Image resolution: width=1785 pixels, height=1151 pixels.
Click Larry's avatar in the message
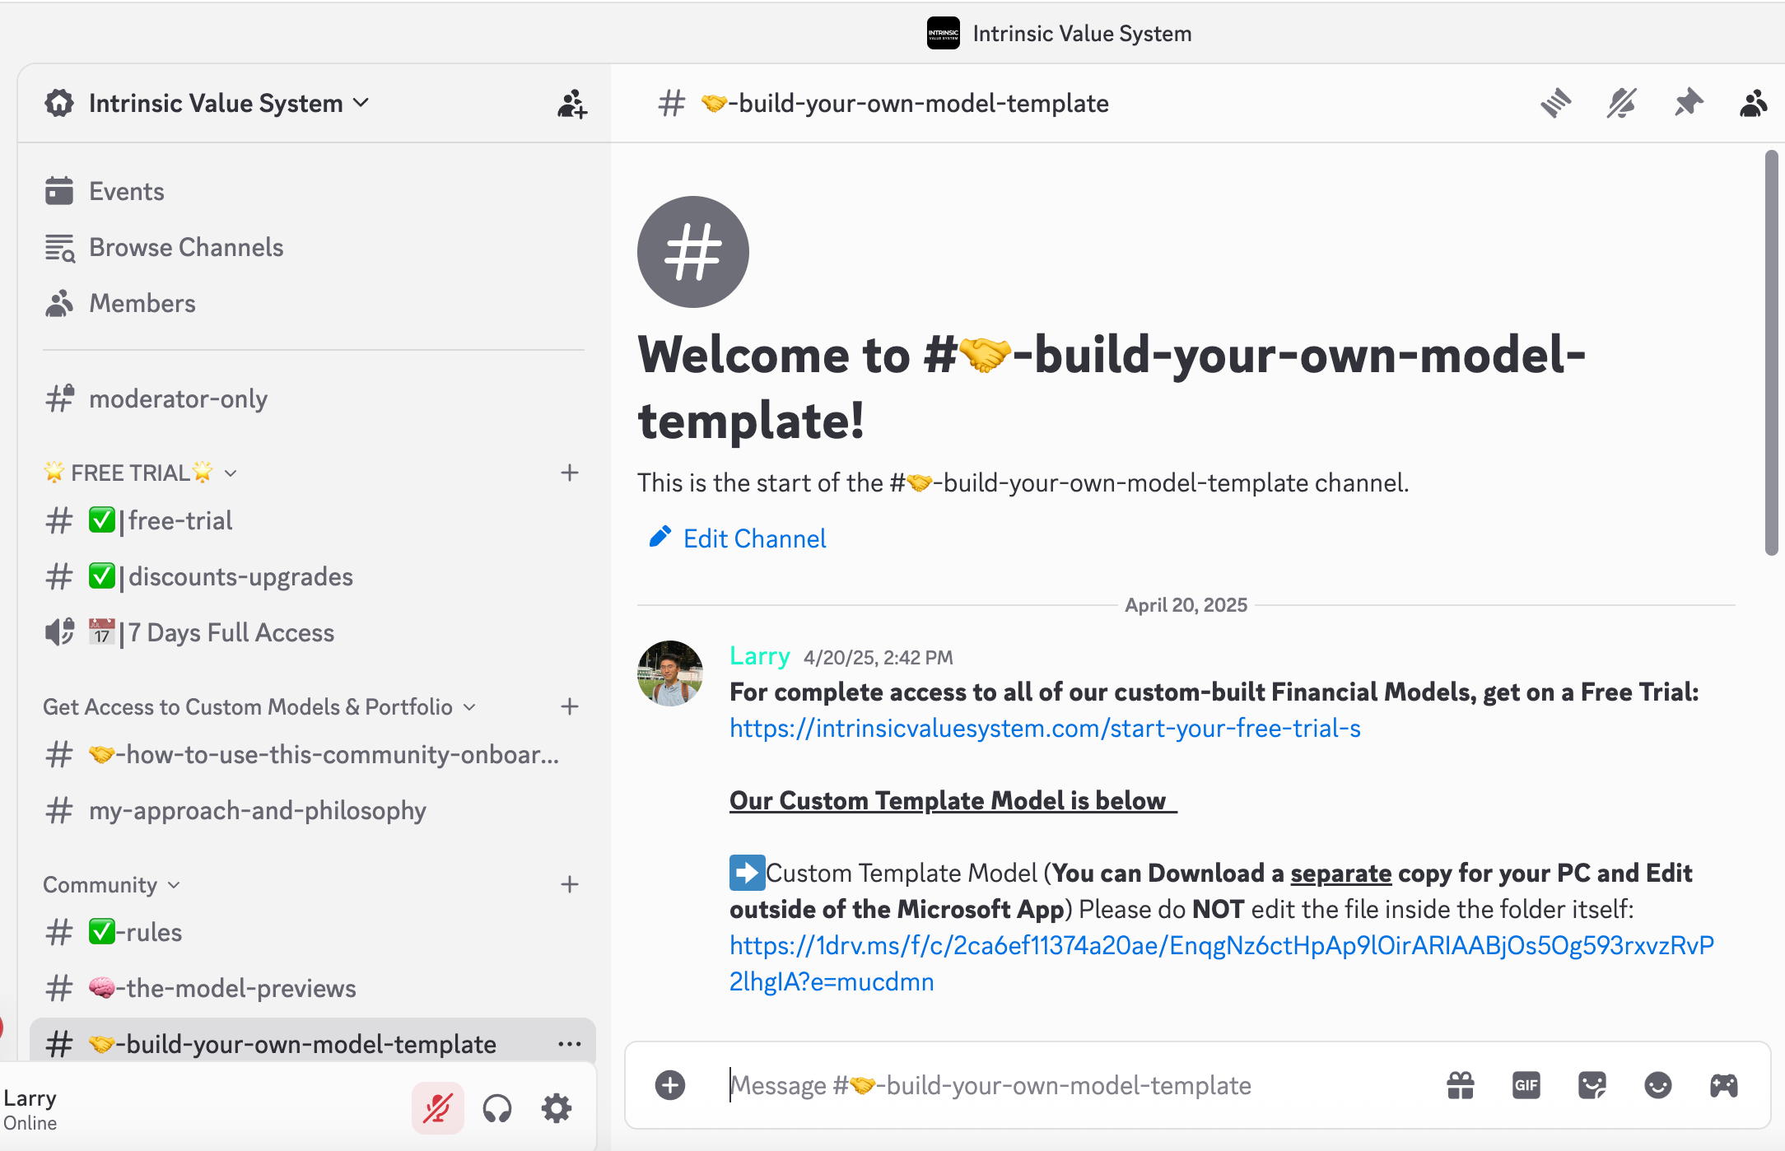pos(670,673)
